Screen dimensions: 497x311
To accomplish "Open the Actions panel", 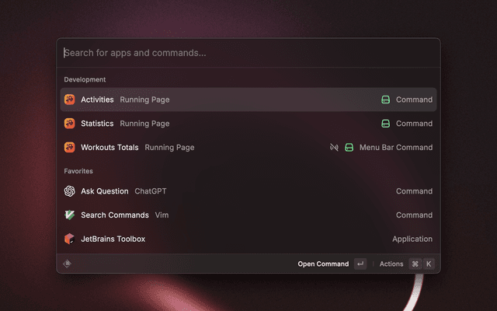I will (x=391, y=264).
